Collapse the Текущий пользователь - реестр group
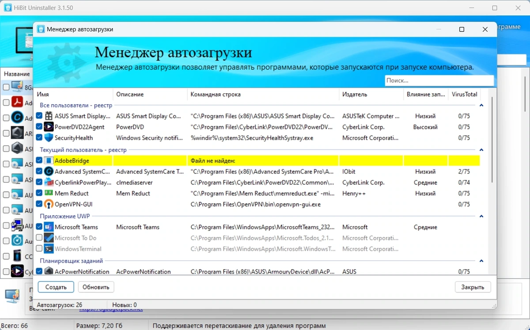This screenshot has height=330, width=530. coord(481,150)
